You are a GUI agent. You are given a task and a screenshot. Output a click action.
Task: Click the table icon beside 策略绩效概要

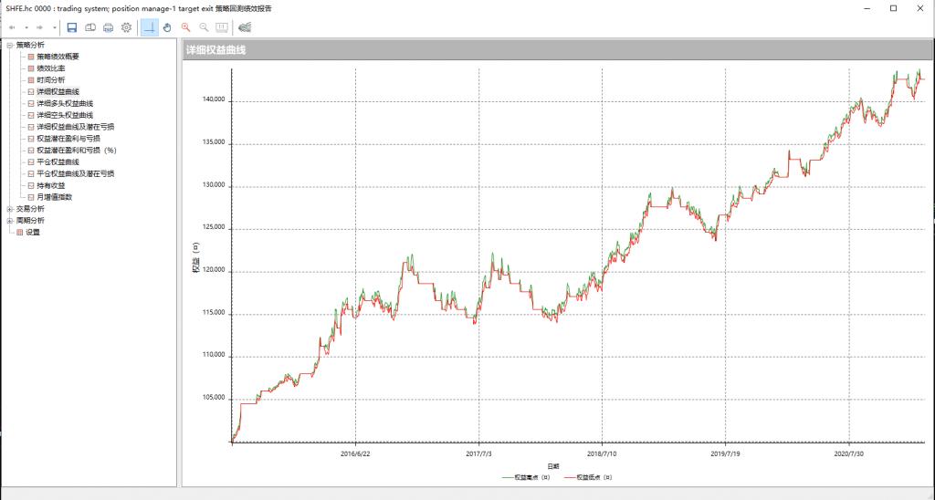click(31, 57)
